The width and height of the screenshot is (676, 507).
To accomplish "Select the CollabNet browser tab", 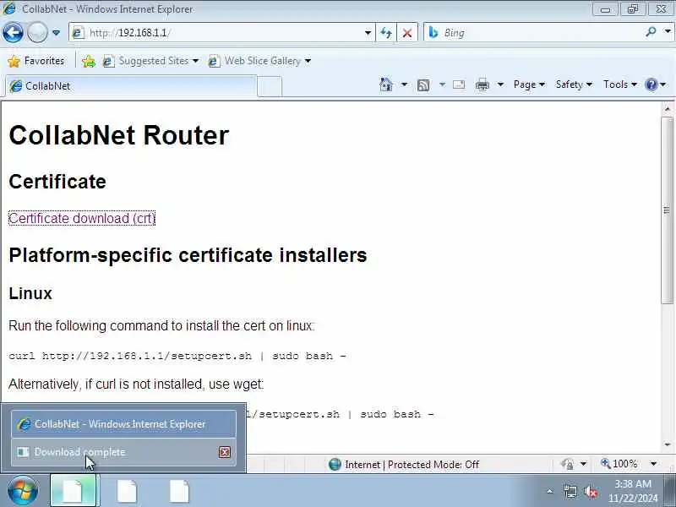I will click(x=131, y=86).
